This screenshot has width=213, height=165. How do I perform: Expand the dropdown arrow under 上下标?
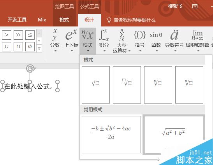coord(72,51)
